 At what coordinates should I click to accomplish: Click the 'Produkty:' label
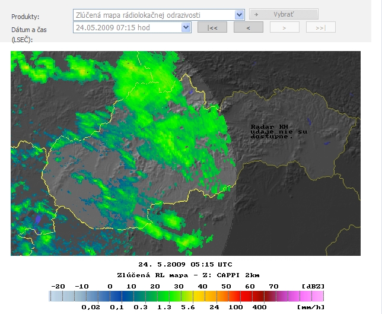point(25,16)
